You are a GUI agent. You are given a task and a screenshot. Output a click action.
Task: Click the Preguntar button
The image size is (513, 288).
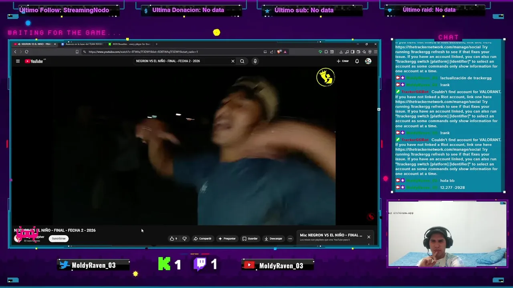(x=227, y=239)
